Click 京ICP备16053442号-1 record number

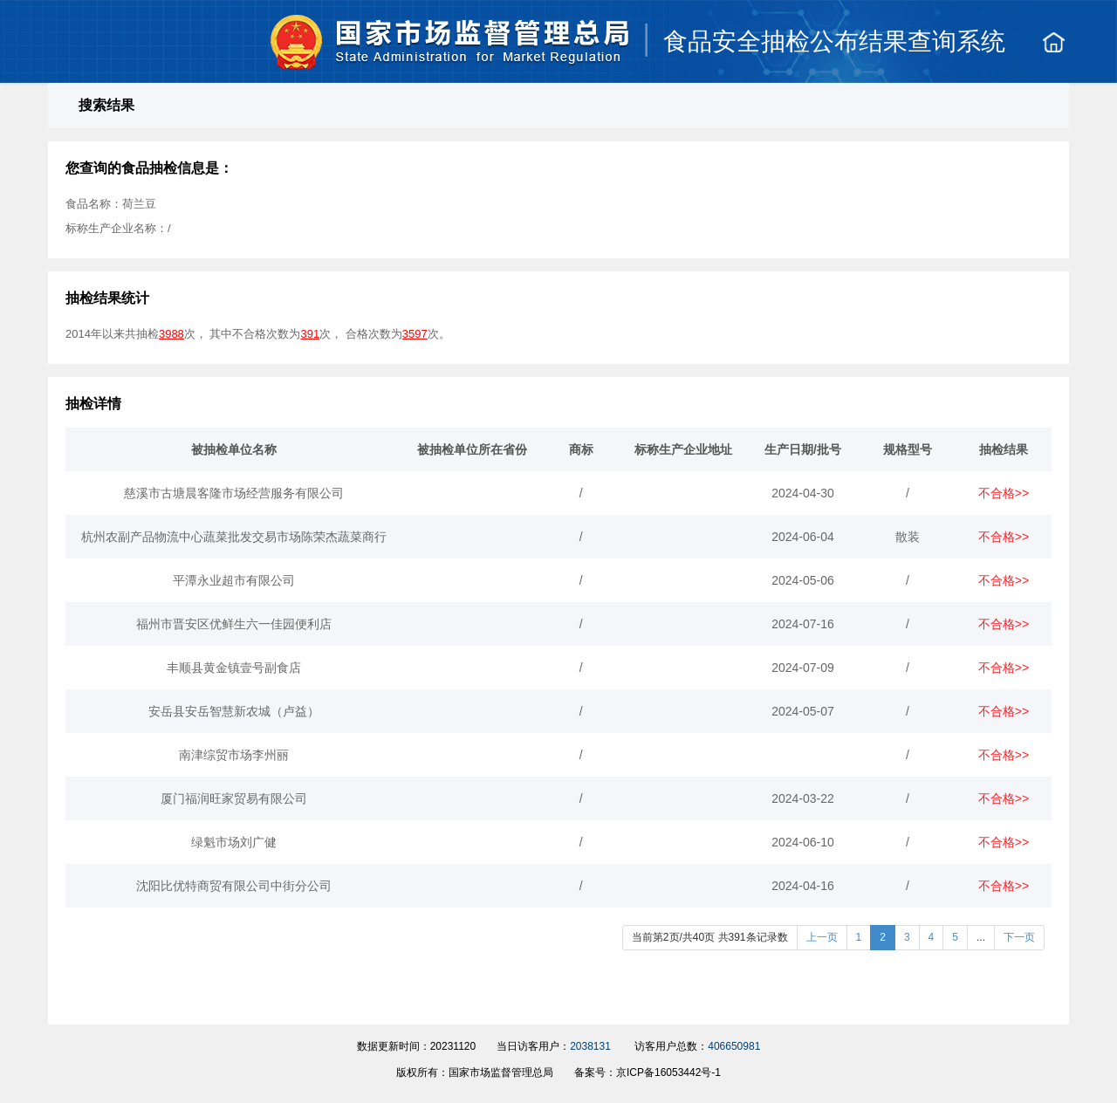click(x=668, y=1072)
